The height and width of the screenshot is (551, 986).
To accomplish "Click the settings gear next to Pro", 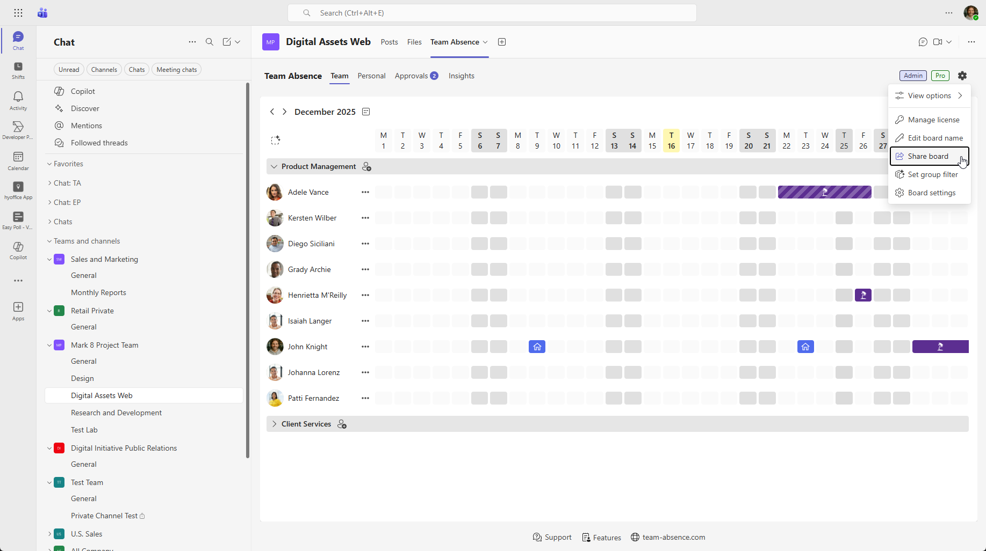I will tap(962, 76).
